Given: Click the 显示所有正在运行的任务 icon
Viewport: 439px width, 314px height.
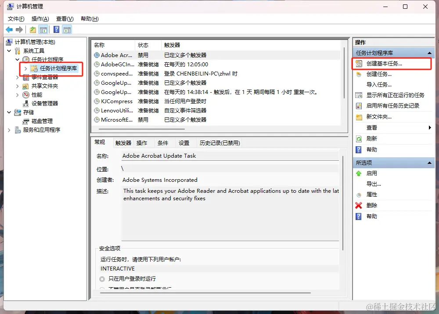Looking at the screenshot, I should pos(359,95).
